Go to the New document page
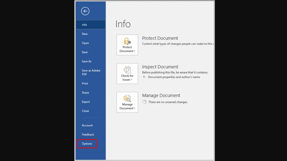Viewport: 287px width, 161px height. point(85,34)
